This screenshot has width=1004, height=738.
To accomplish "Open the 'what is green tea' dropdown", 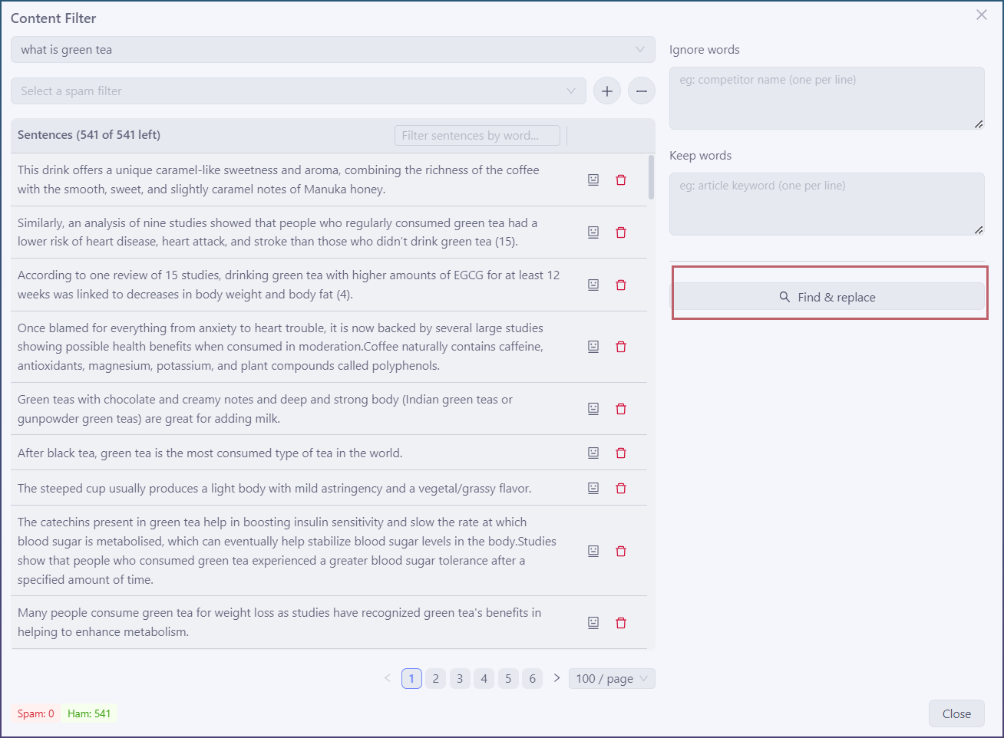I will (x=333, y=50).
